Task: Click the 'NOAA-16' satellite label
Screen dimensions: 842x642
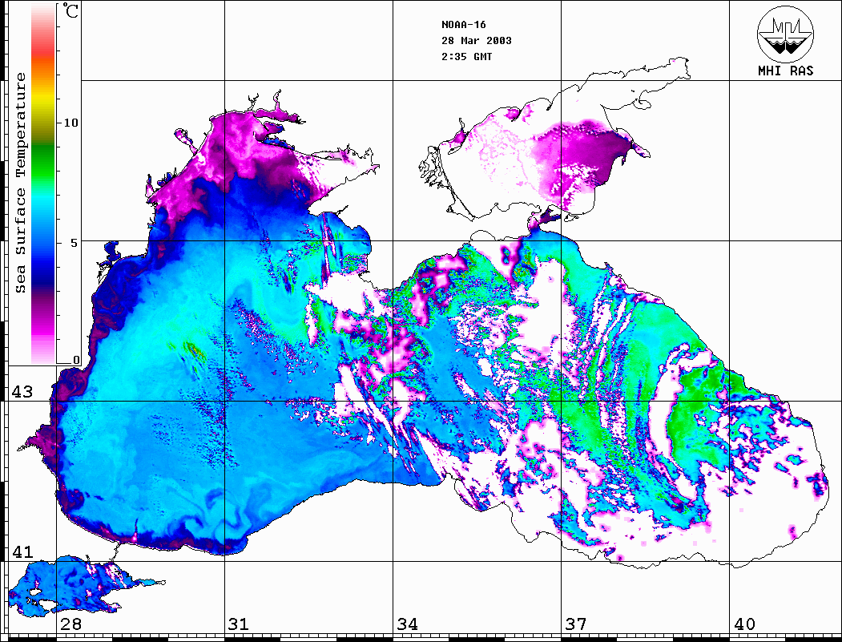Action: point(463,25)
